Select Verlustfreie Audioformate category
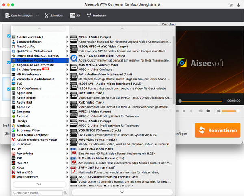 pos(40,79)
